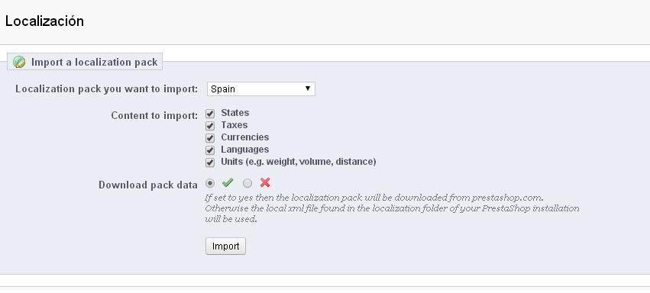Click the Import button
650x293 pixels.
225,246
